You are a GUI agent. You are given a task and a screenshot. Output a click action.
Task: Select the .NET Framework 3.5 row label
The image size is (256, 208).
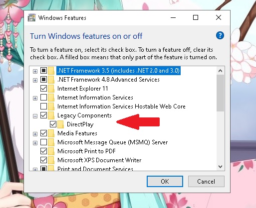pos(118,71)
